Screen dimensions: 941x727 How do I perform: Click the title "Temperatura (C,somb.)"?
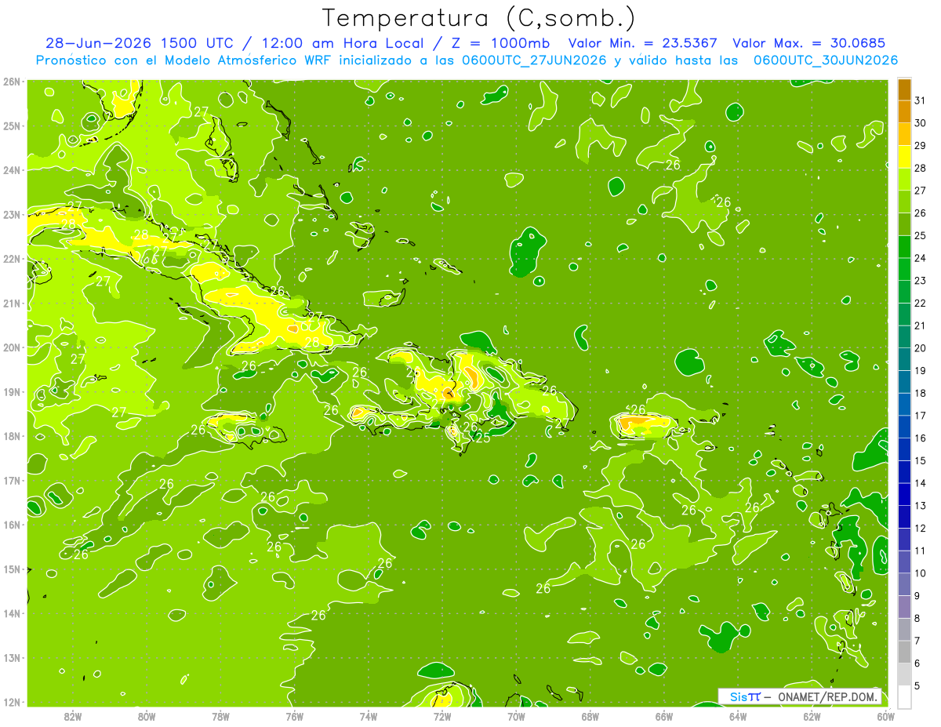click(478, 19)
